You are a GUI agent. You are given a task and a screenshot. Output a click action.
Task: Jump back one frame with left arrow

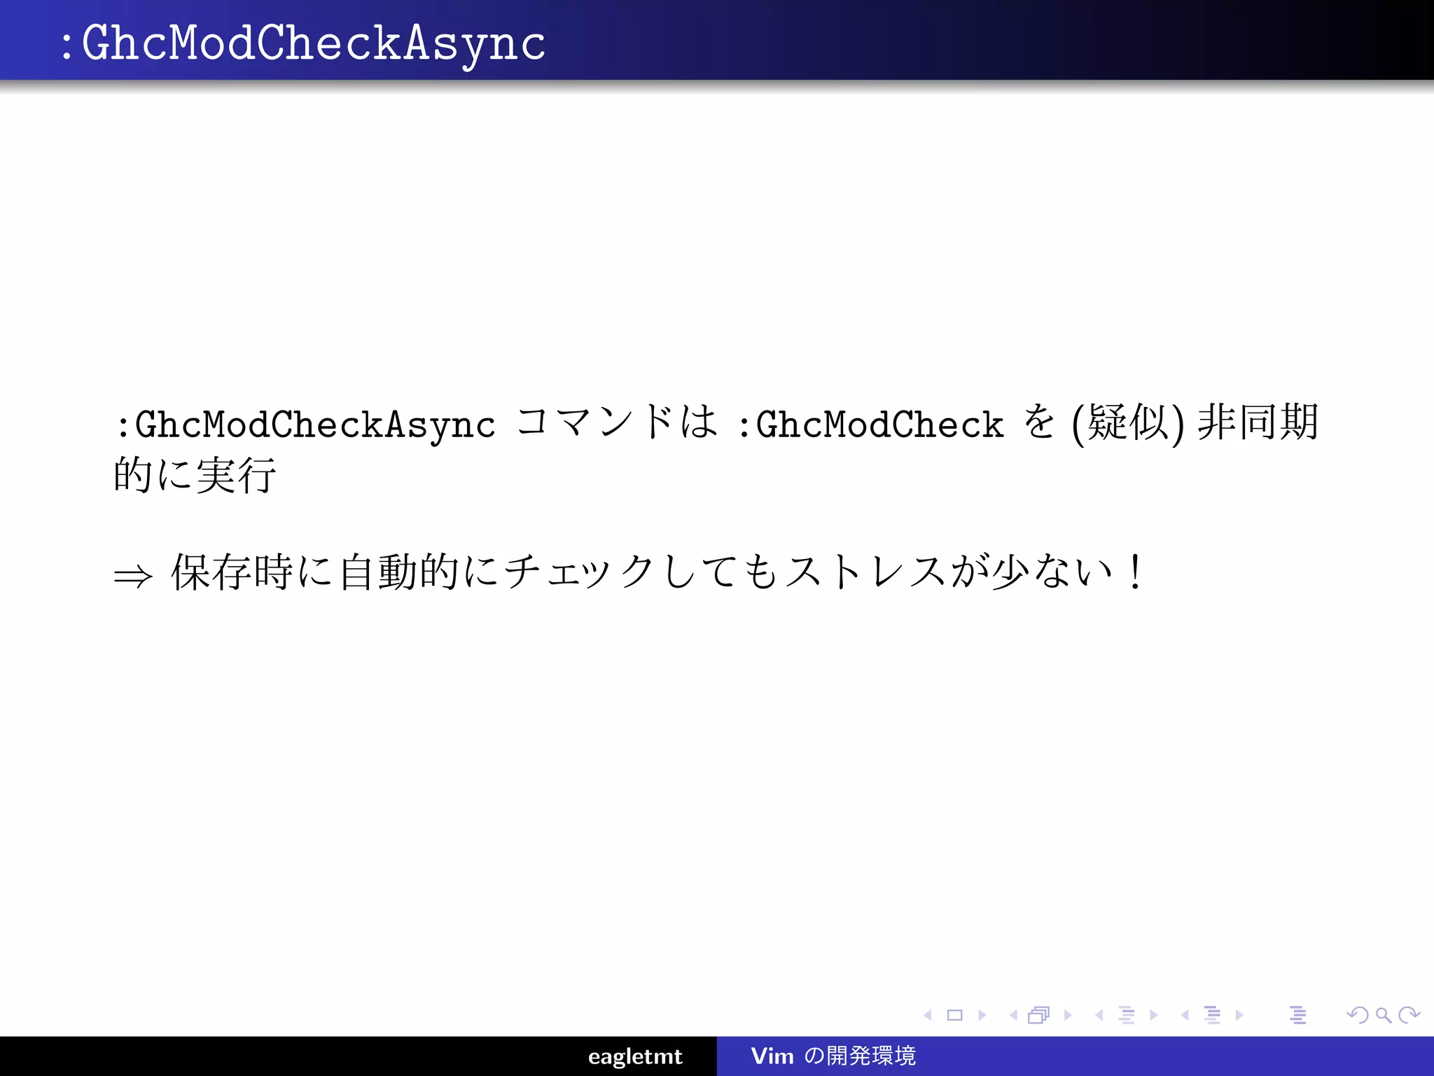[x=1013, y=1015]
